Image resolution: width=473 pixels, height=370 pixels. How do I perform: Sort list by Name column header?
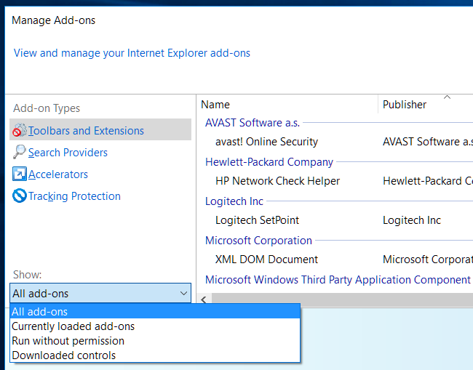click(x=215, y=105)
